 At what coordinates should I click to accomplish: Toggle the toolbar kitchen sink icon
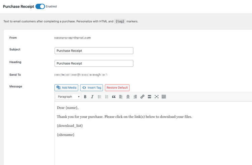pos(164,97)
